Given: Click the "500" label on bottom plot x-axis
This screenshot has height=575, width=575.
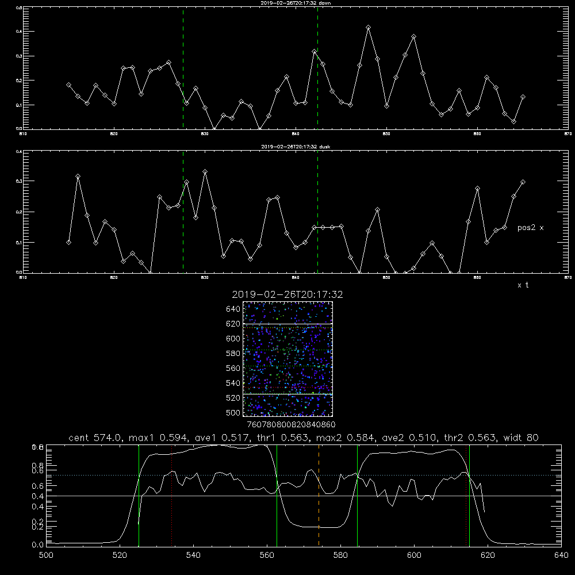Looking at the screenshot, I should click(46, 555).
